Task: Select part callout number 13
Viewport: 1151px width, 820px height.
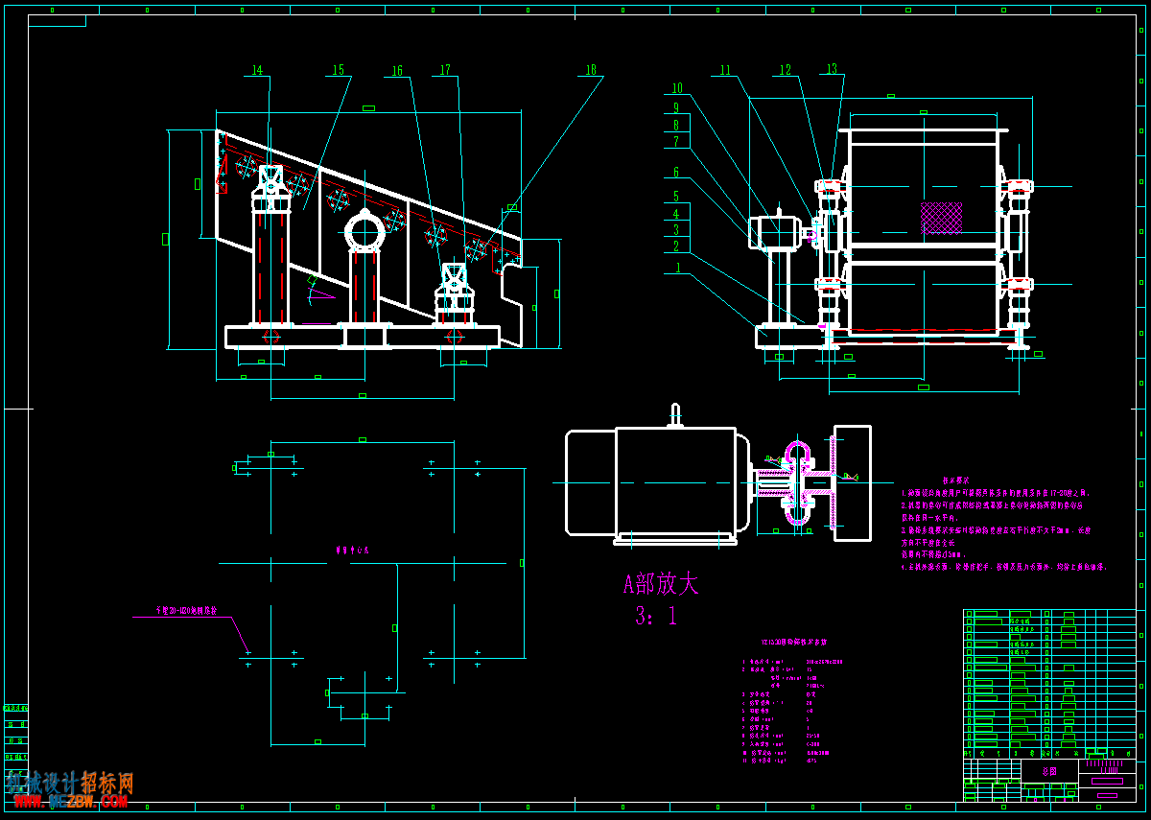Action: click(832, 70)
